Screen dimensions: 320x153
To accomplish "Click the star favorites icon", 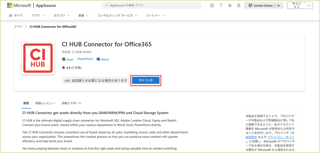I will pyautogui.click(x=230, y=6).
